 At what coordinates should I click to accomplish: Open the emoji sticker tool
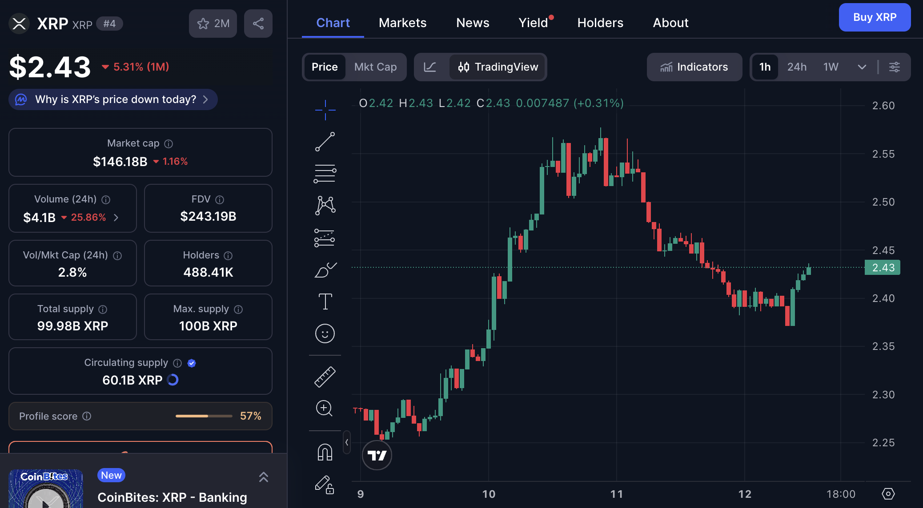click(325, 333)
